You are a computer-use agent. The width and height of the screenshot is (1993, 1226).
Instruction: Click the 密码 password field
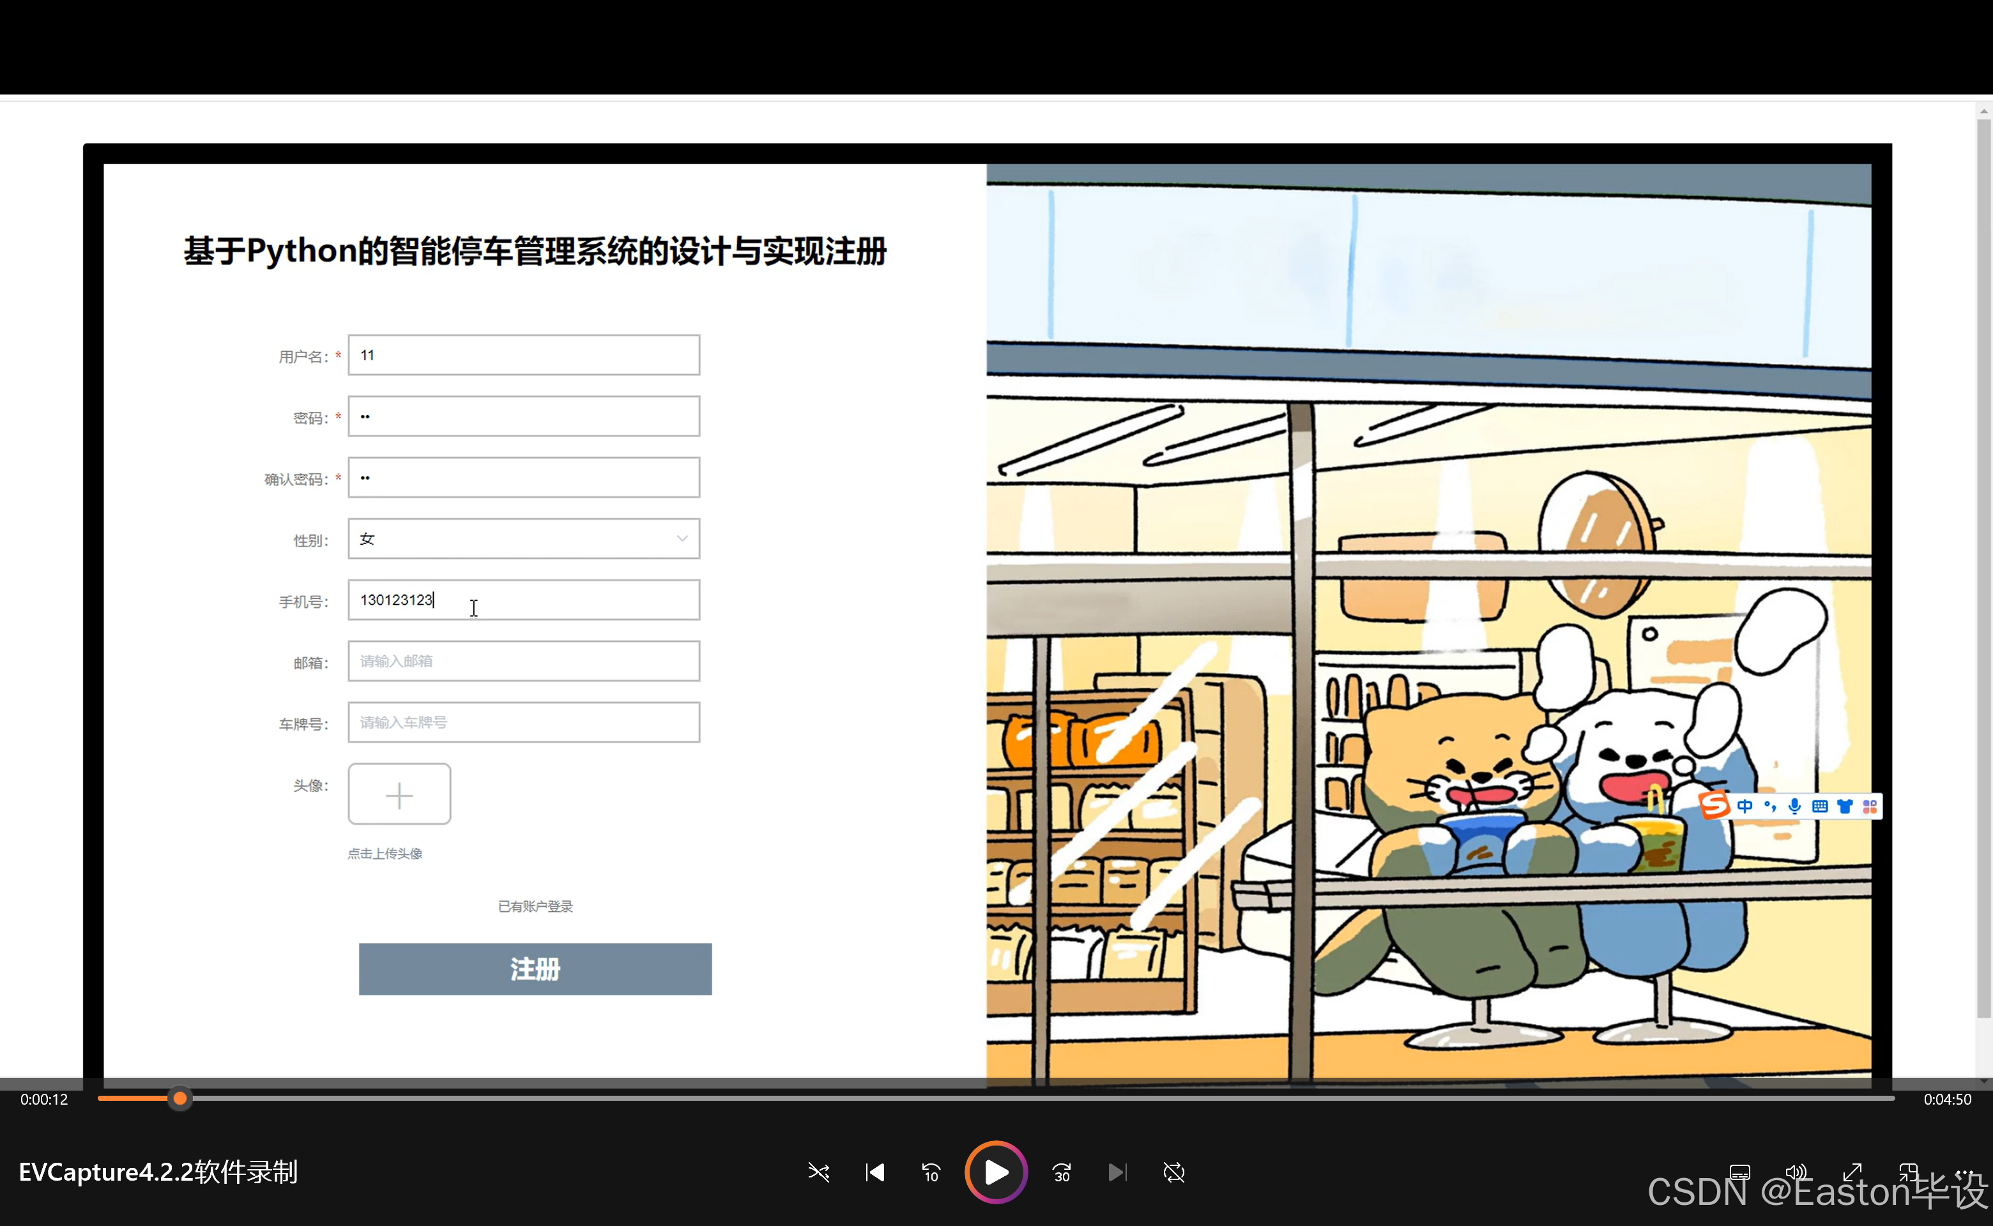[x=524, y=416]
